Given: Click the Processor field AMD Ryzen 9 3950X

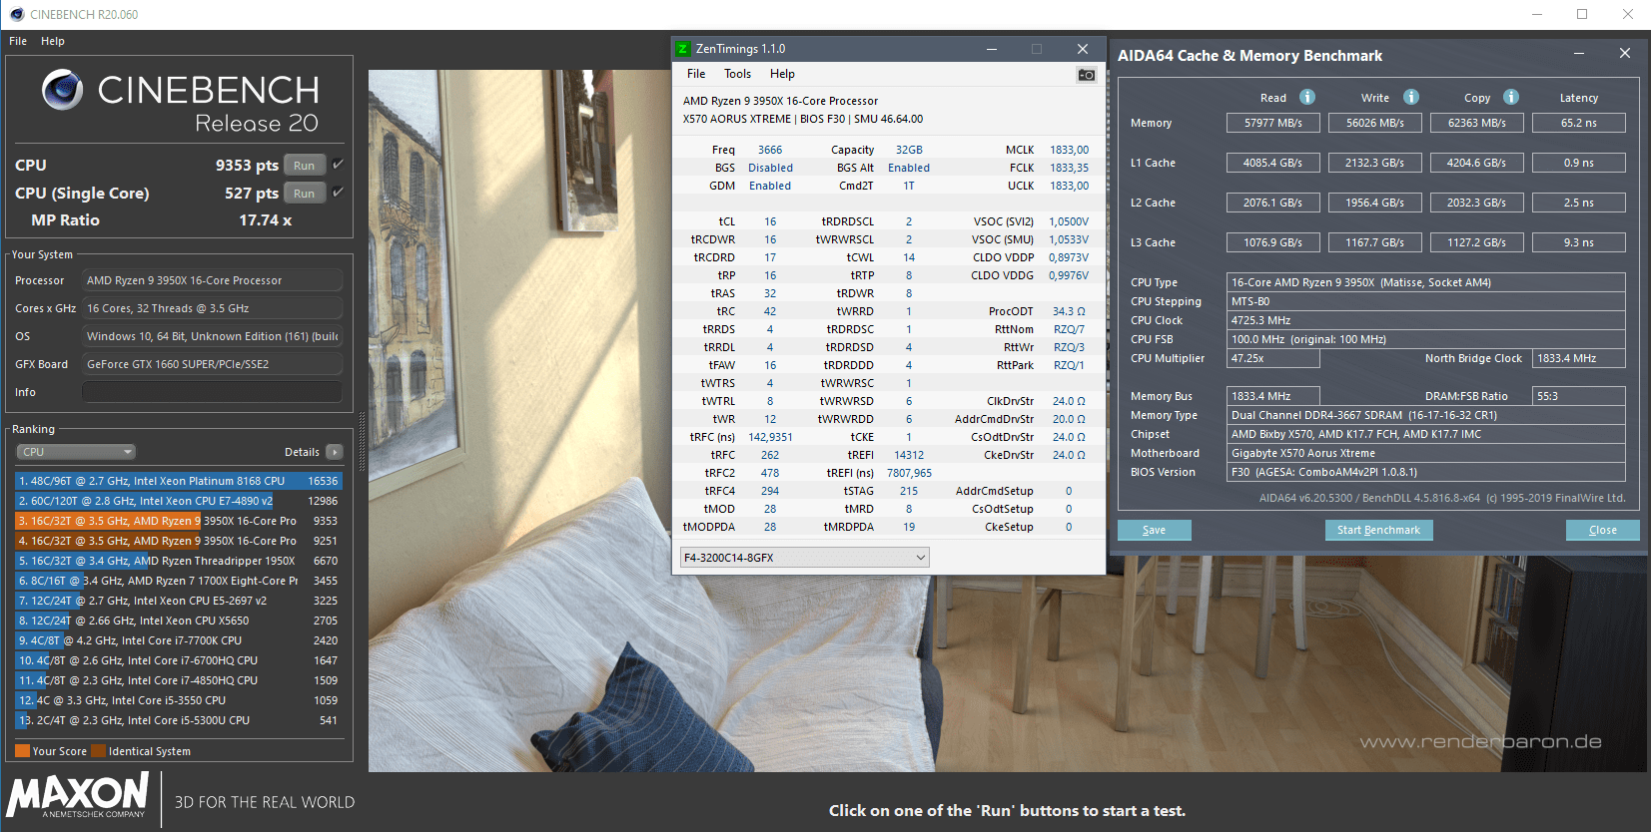Looking at the screenshot, I should click(212, 280).
